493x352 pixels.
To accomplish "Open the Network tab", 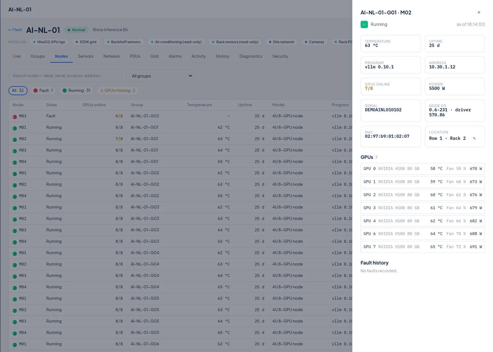I will (x=112, y=56).
